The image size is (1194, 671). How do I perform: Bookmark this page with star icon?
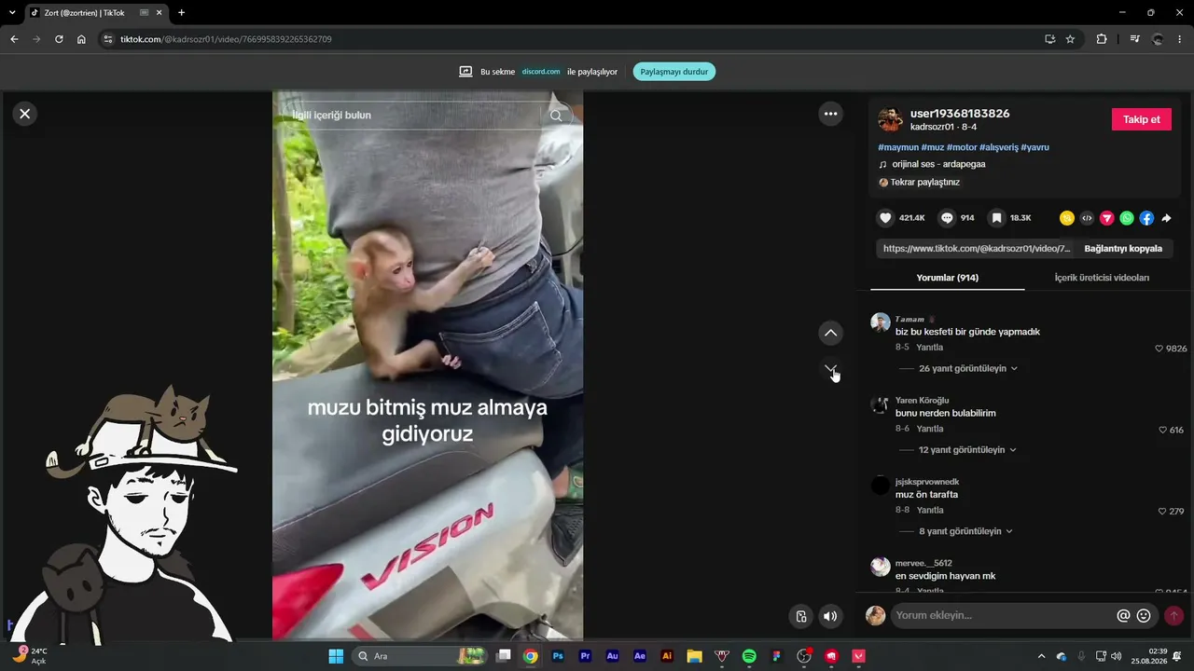coord(1070,39)
